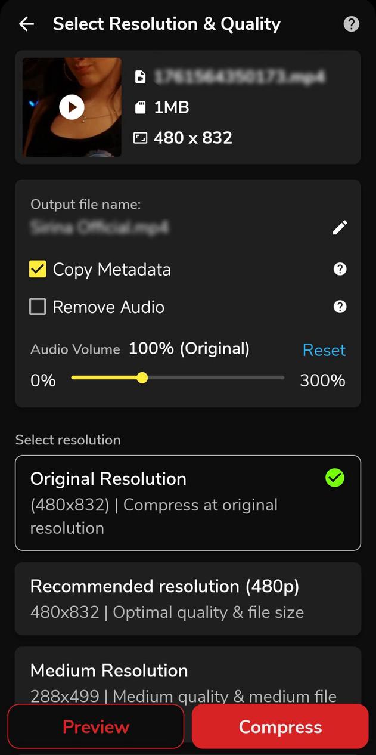The width and height of the screenshot is (376, 755).
Task: Uncheck the Copy Metadata checkbox
Action: (x=38, y=269)
